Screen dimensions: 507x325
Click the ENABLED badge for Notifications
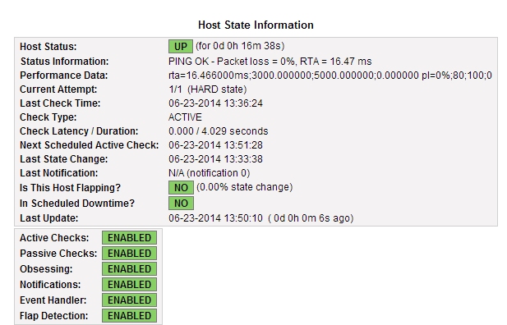click(x=129, y=285)
